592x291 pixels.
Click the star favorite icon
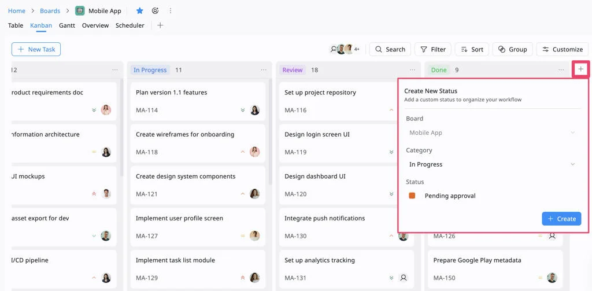[139, 11]
